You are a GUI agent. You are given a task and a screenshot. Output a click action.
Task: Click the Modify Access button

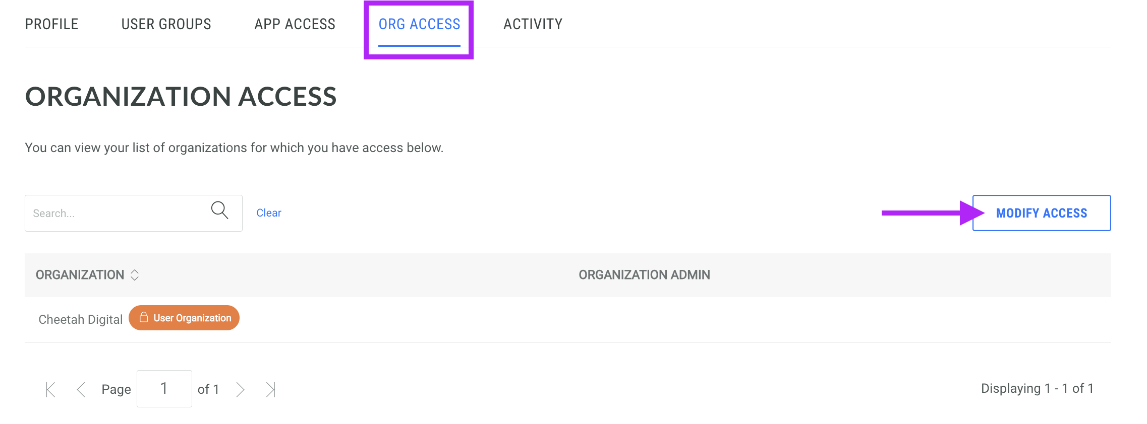click(x=1042, y=213)
